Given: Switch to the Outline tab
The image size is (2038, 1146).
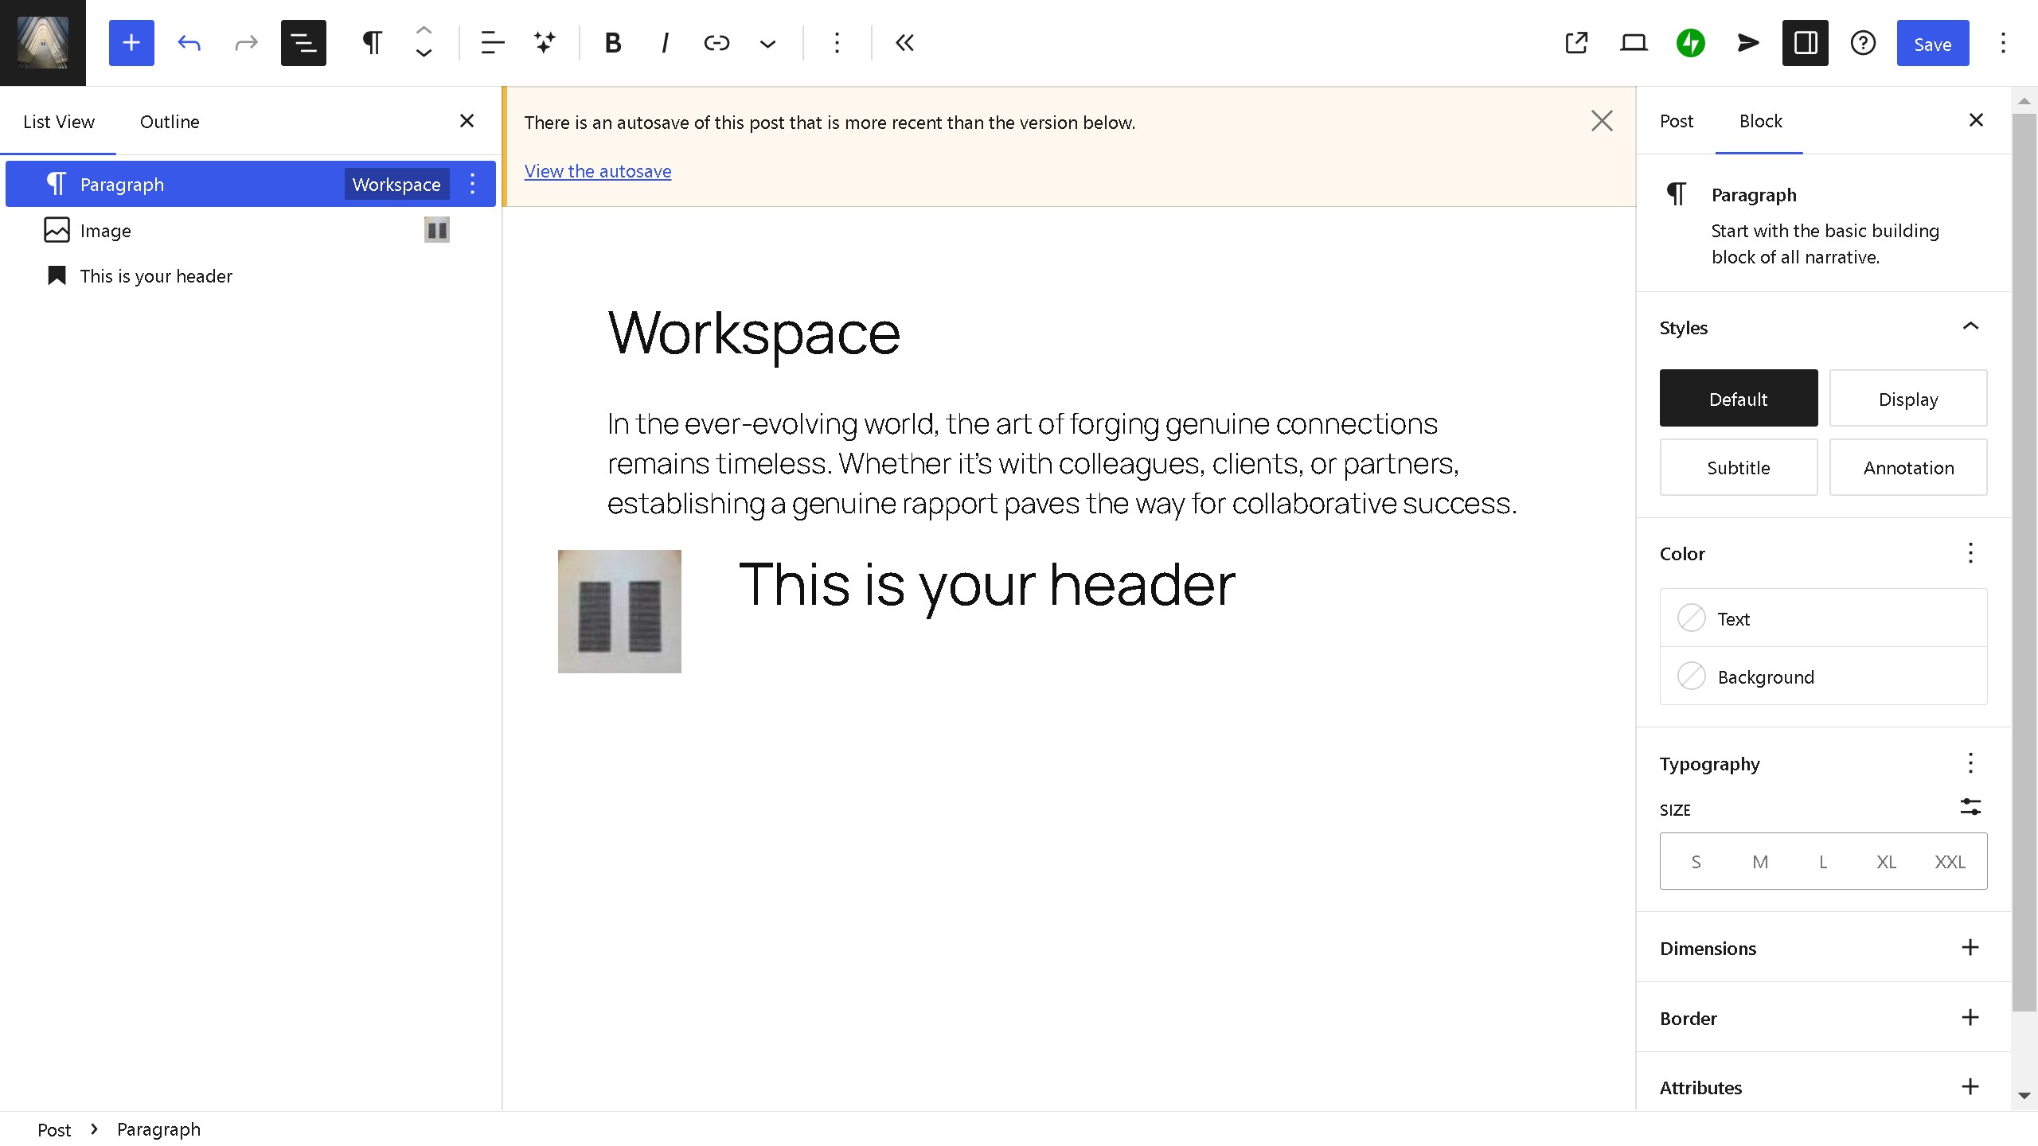Looking at the screenshot, I should pyautogui.click(x=170, y=122).
